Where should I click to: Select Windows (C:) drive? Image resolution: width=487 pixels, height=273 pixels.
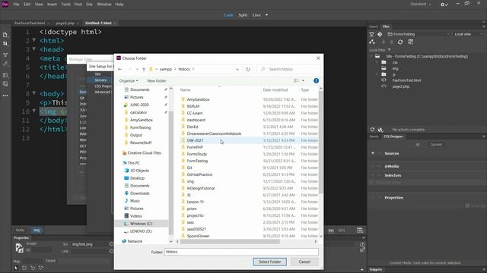[141, 224]
